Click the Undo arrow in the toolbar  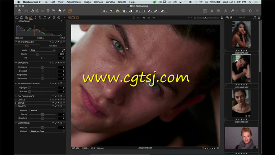(x=60, y=11)
